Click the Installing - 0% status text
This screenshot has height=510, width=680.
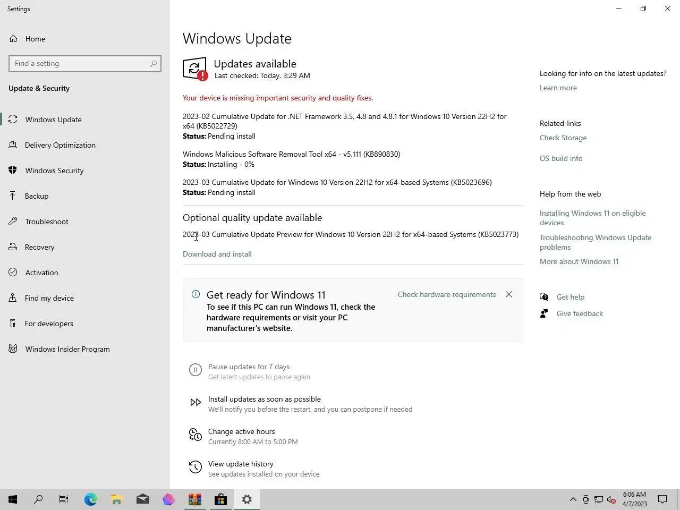[231, 164]
